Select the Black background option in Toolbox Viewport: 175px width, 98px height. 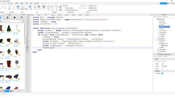(x=13, y=91)
